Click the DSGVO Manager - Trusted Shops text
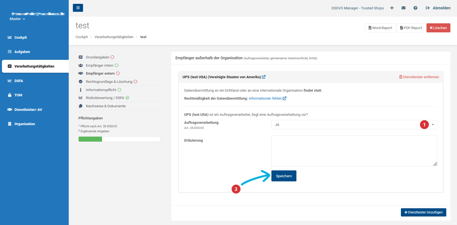This screenshot has height=225, width=457. pos(357,8)
